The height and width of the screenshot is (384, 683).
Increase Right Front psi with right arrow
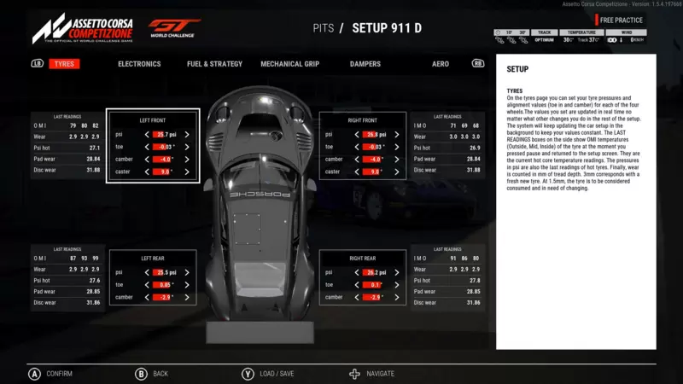tap(397, 135)
